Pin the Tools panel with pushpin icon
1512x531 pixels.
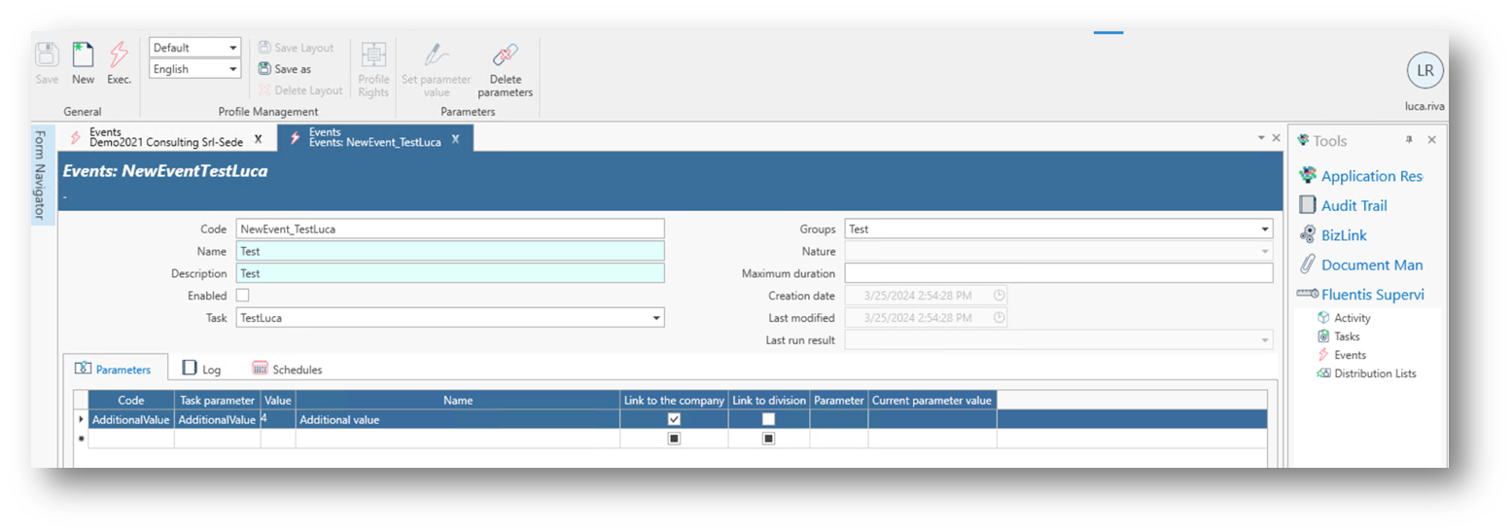(1409, 140)
